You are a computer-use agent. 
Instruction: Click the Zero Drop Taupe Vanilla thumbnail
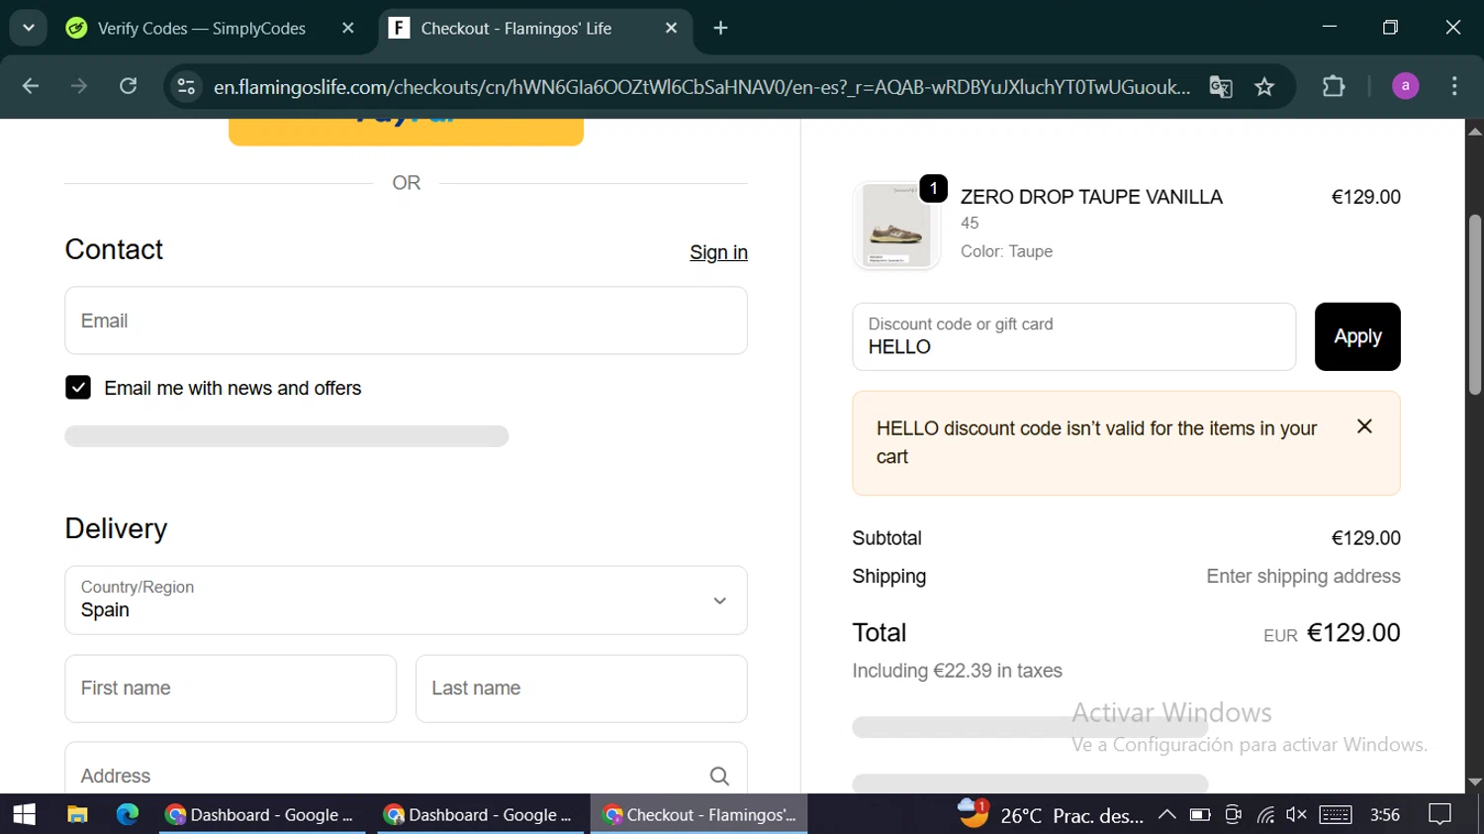(x=896, y=226)
